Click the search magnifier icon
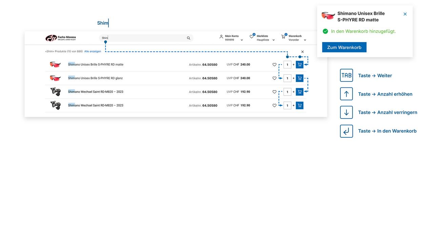 tap(188, 38)
